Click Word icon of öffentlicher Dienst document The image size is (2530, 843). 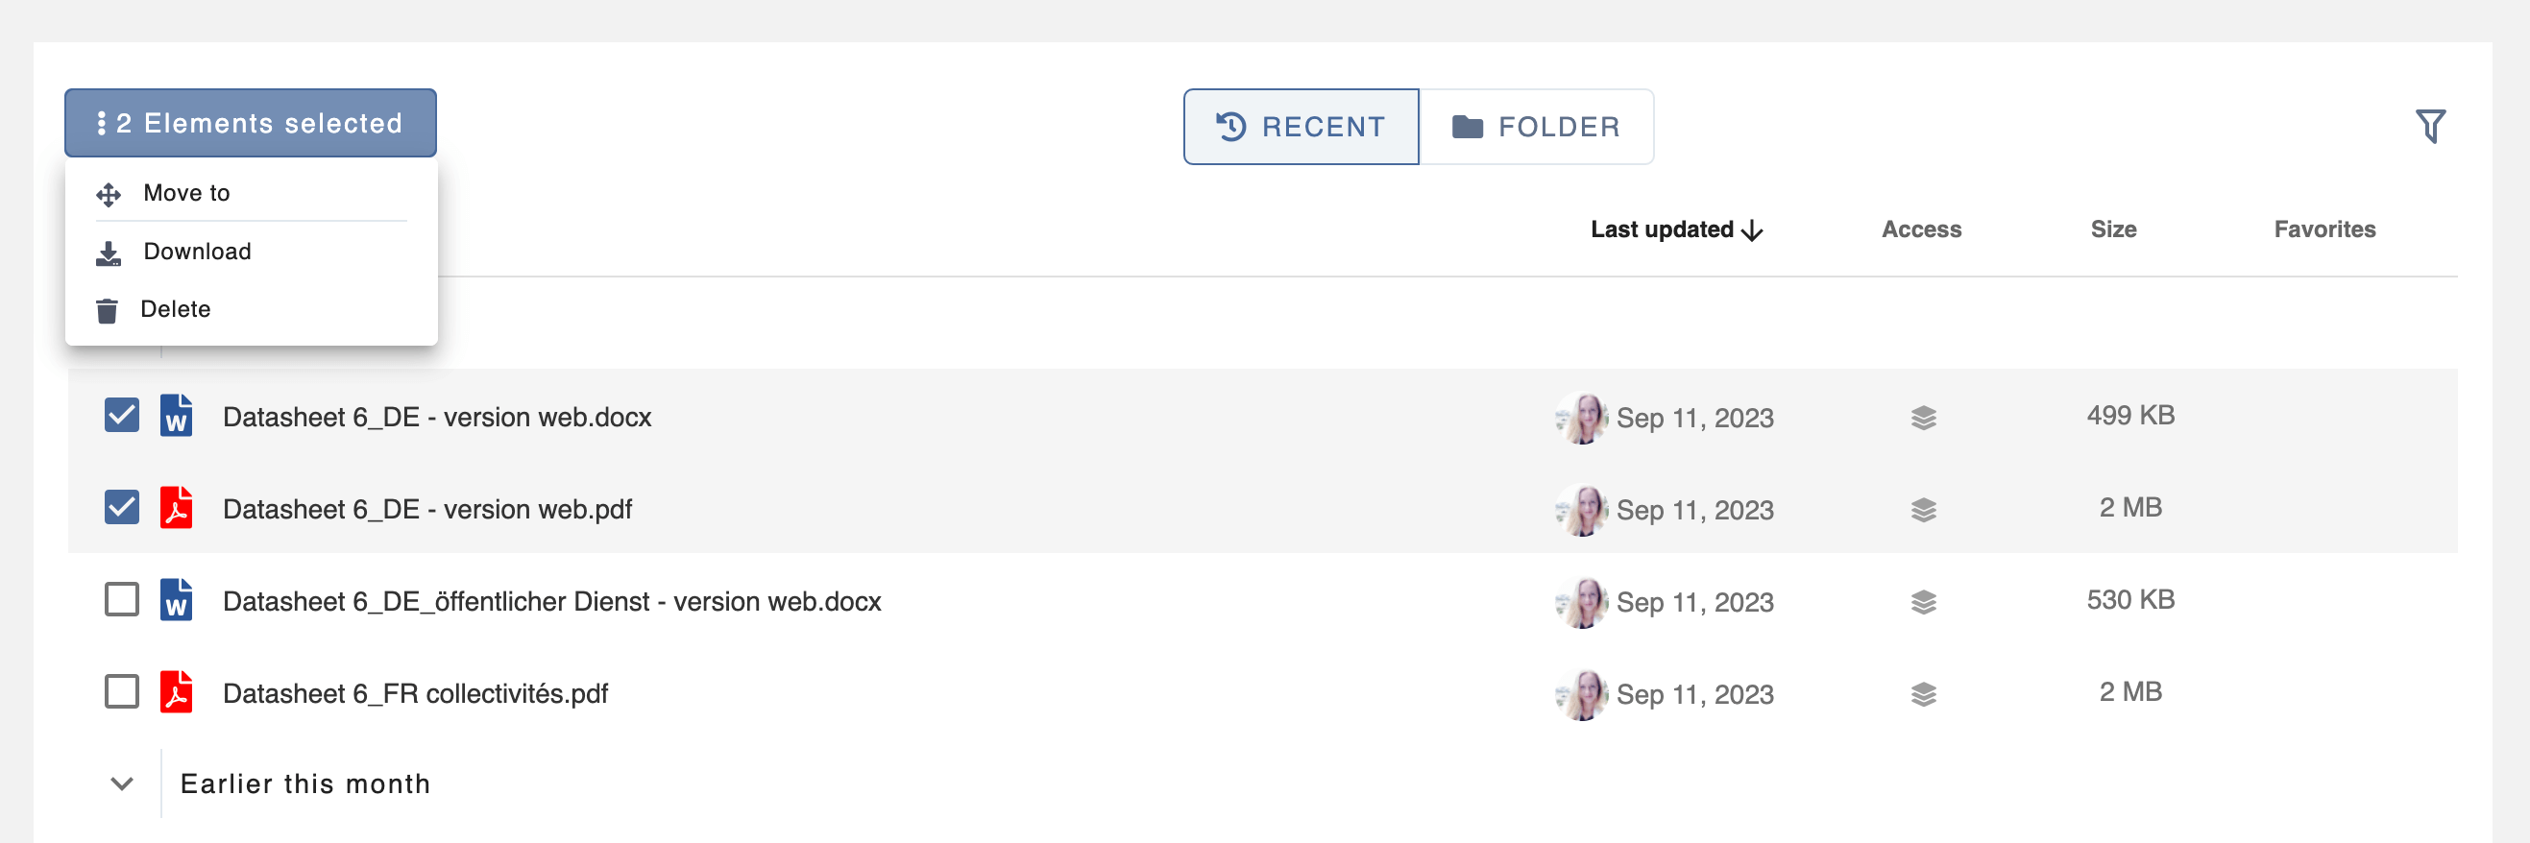(176, 601)
